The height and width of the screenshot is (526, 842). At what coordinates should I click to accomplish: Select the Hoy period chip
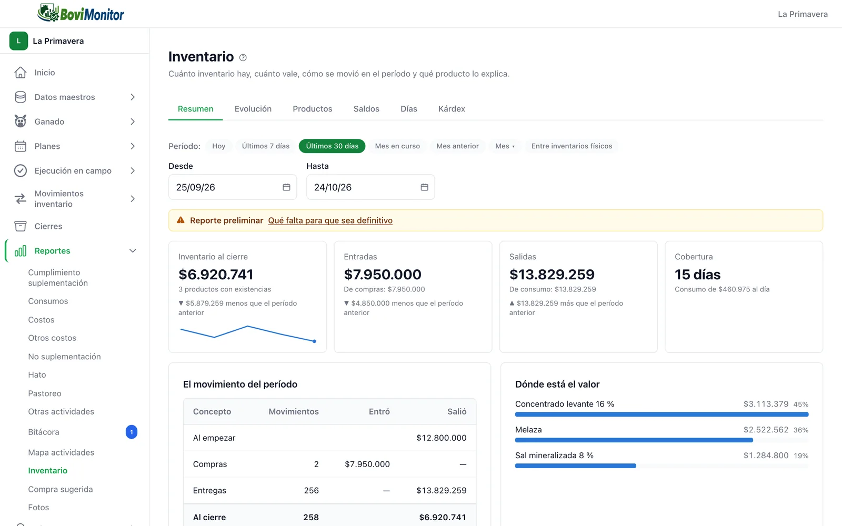tap(219, 146)
